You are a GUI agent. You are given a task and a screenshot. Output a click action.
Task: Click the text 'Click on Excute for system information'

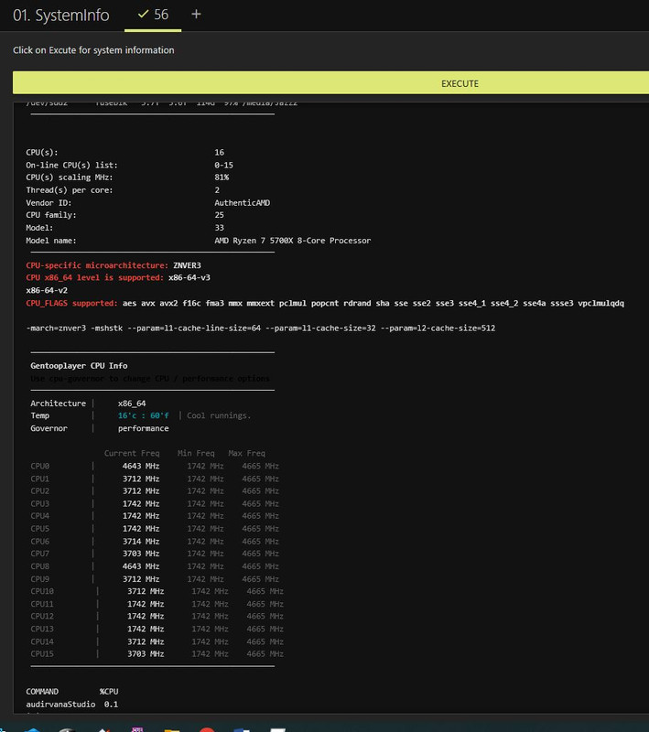tap(93, 50)
